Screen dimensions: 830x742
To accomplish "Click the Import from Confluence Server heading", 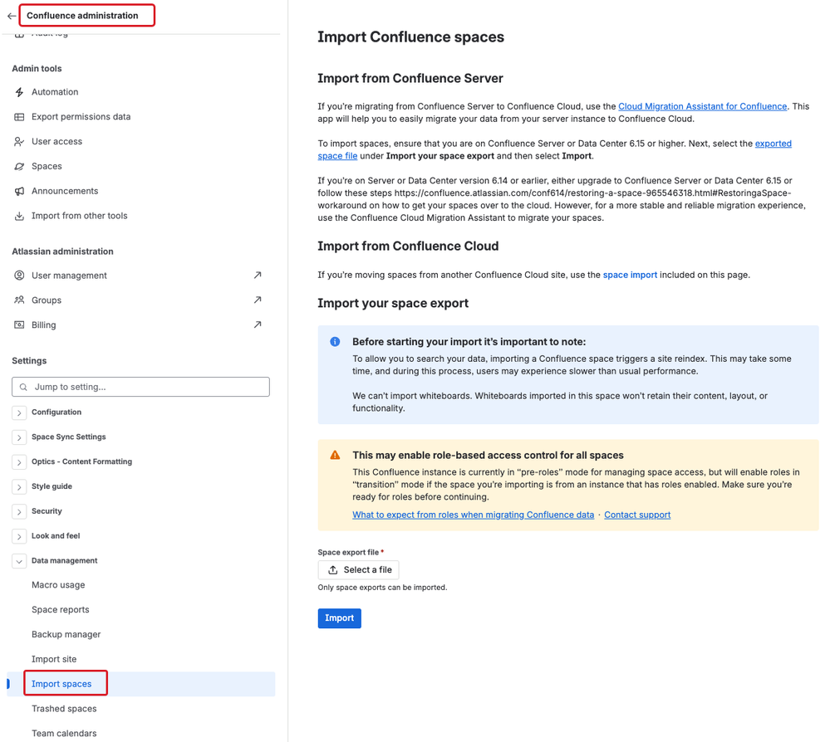I will (x=410, y=78).
